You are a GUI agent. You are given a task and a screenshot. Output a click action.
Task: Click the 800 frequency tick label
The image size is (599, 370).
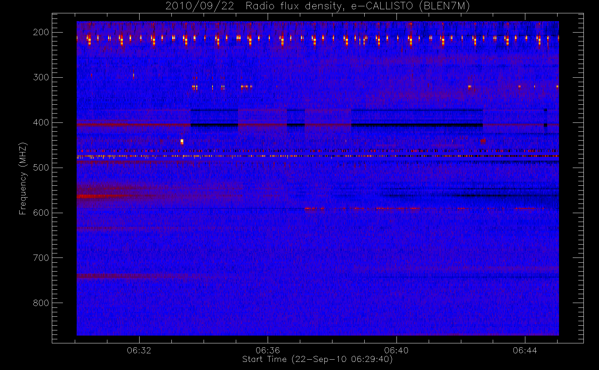41,303
